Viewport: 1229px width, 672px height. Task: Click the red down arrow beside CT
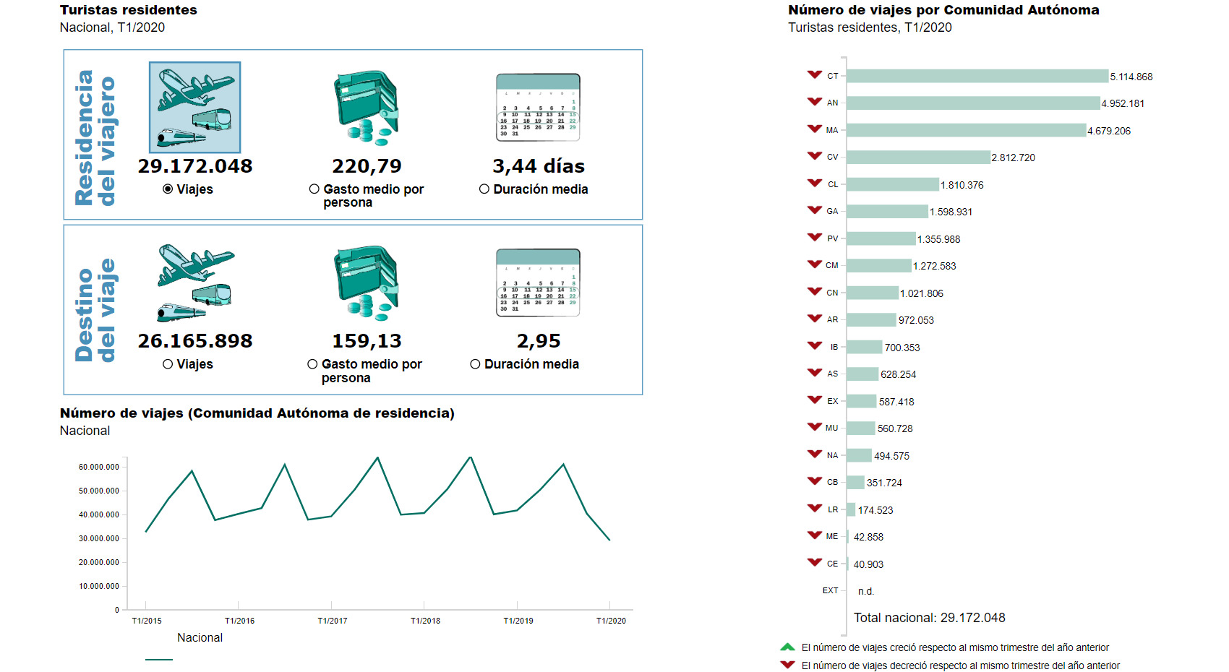click(x=814, y=75)
